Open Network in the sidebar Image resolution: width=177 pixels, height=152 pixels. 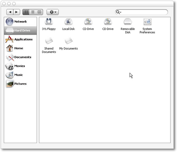(x=20, y=21)
